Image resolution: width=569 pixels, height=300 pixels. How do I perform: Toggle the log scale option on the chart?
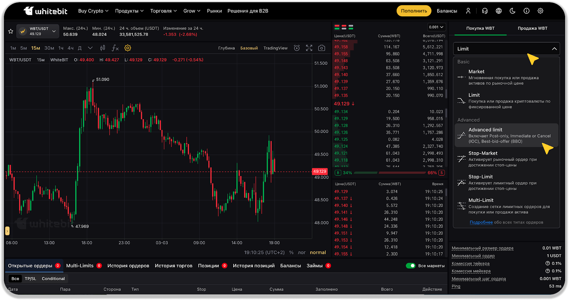point(302,252)
